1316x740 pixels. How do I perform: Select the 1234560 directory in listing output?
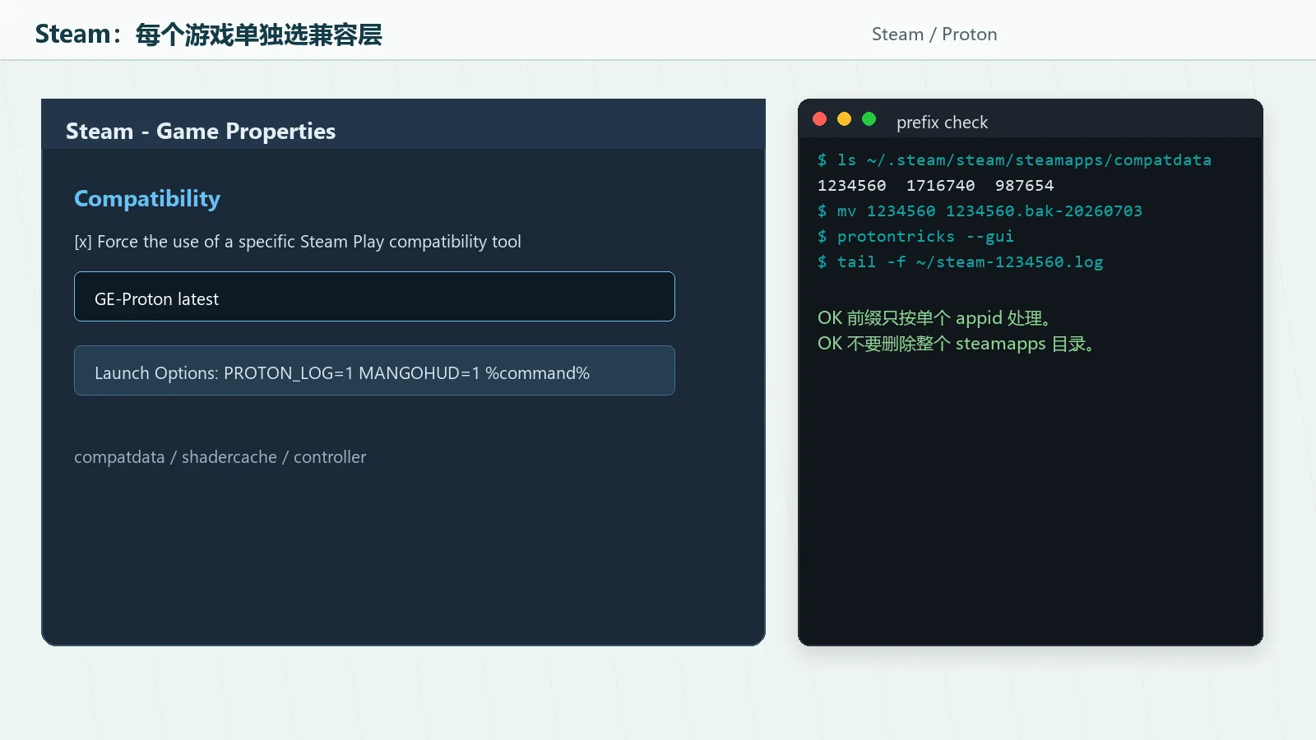click(852, 186)
